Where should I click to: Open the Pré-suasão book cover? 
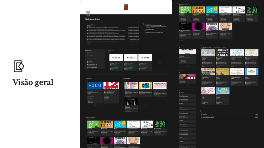coord(131,85)
